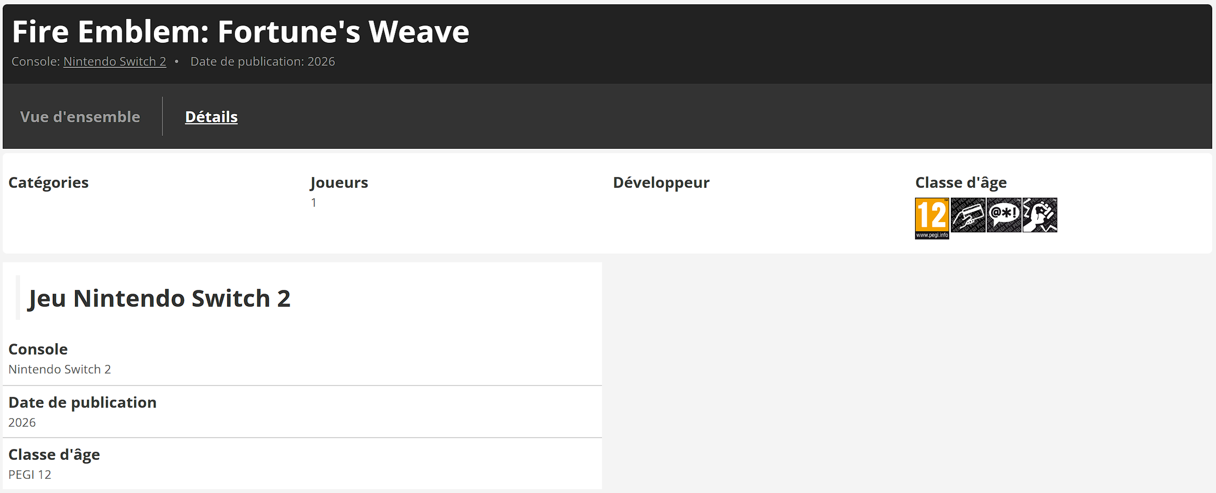Click the Joueurs player count value

(x=314, y=202)
